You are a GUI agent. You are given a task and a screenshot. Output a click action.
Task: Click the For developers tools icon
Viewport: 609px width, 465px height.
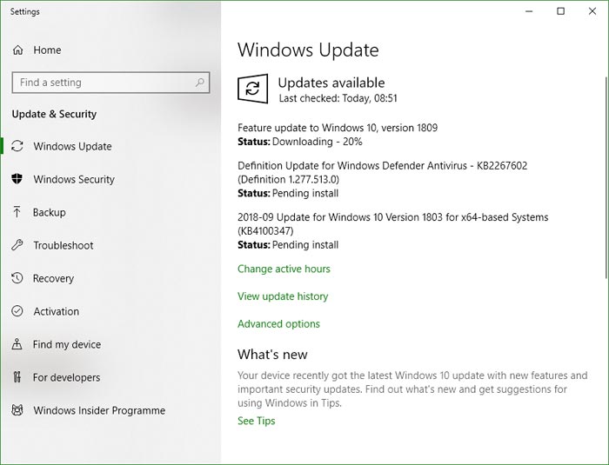(17, 377)
